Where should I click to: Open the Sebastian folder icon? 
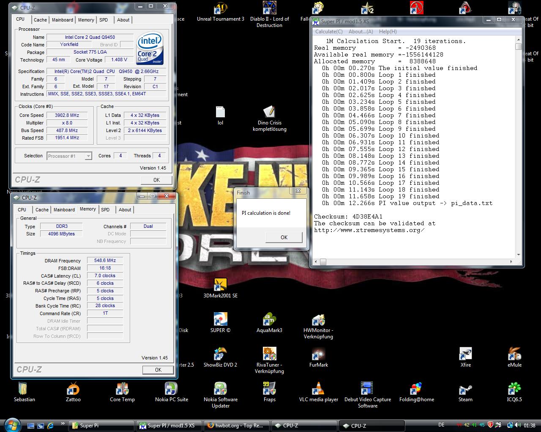24,392
